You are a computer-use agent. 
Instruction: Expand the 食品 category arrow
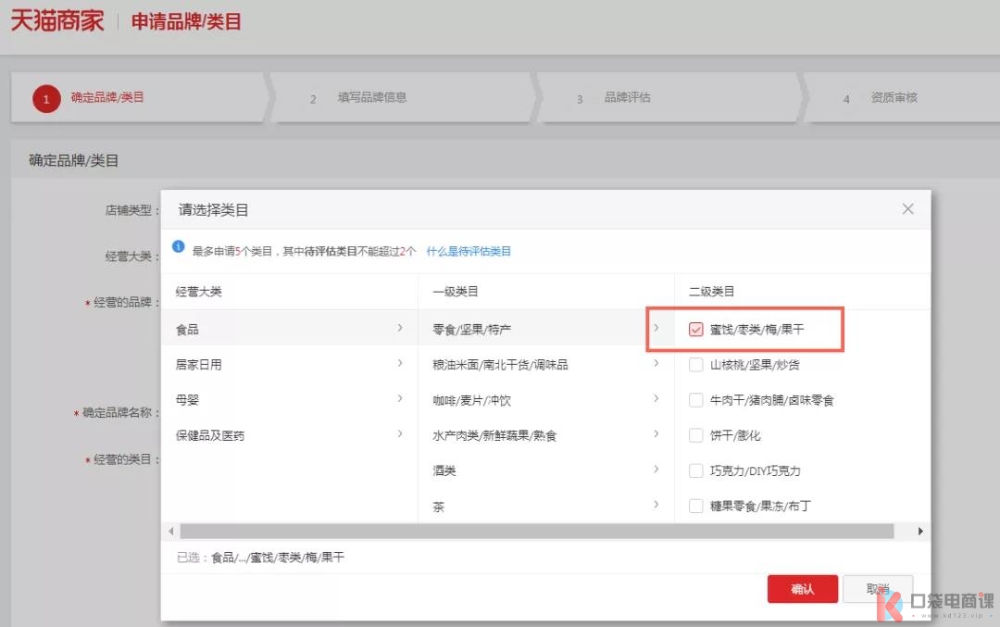pos(400,328)
